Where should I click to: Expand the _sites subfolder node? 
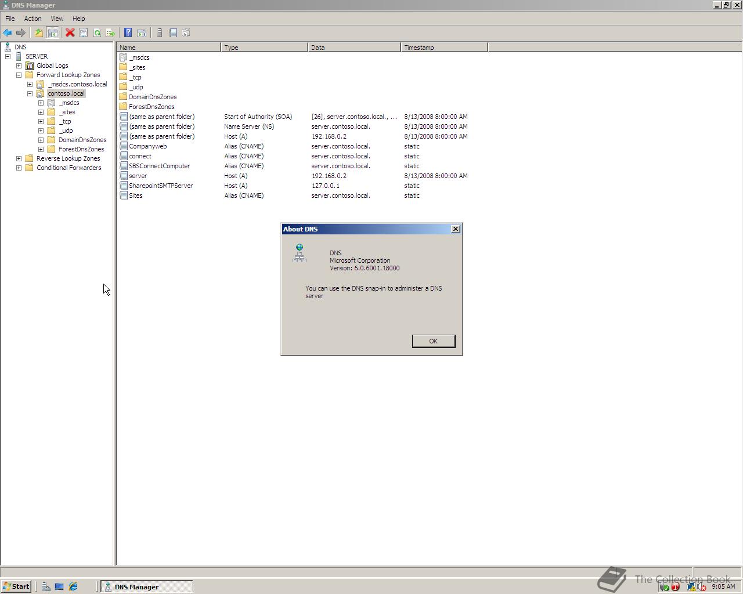(41, 112)
